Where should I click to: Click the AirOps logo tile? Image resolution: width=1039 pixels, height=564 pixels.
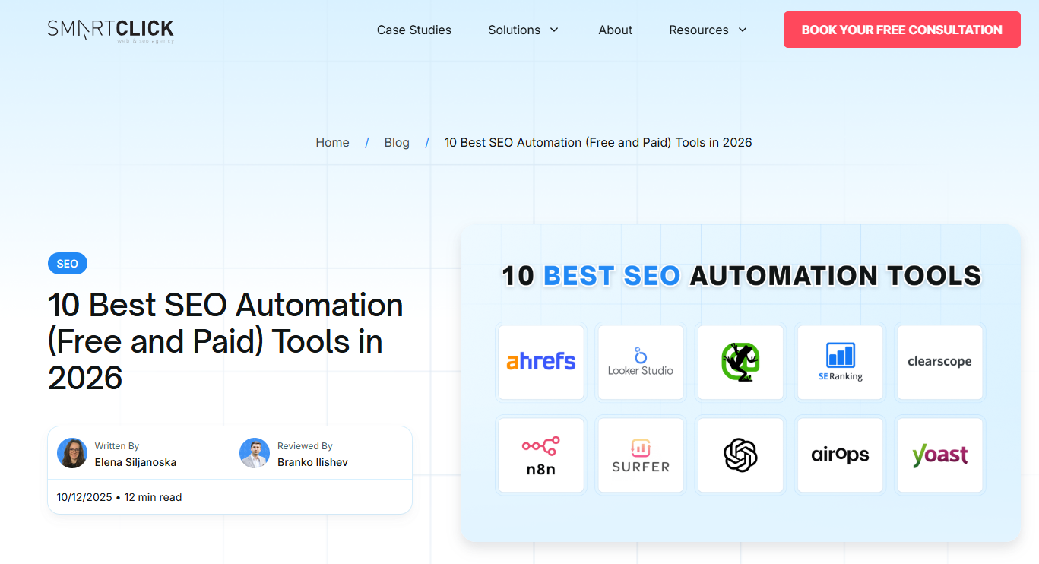tap(840, 455)
